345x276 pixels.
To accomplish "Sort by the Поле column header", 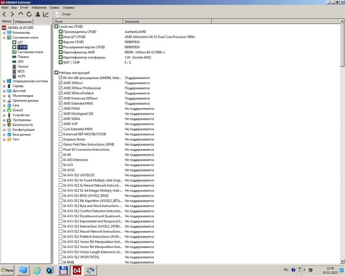I will tap(88, 21).
